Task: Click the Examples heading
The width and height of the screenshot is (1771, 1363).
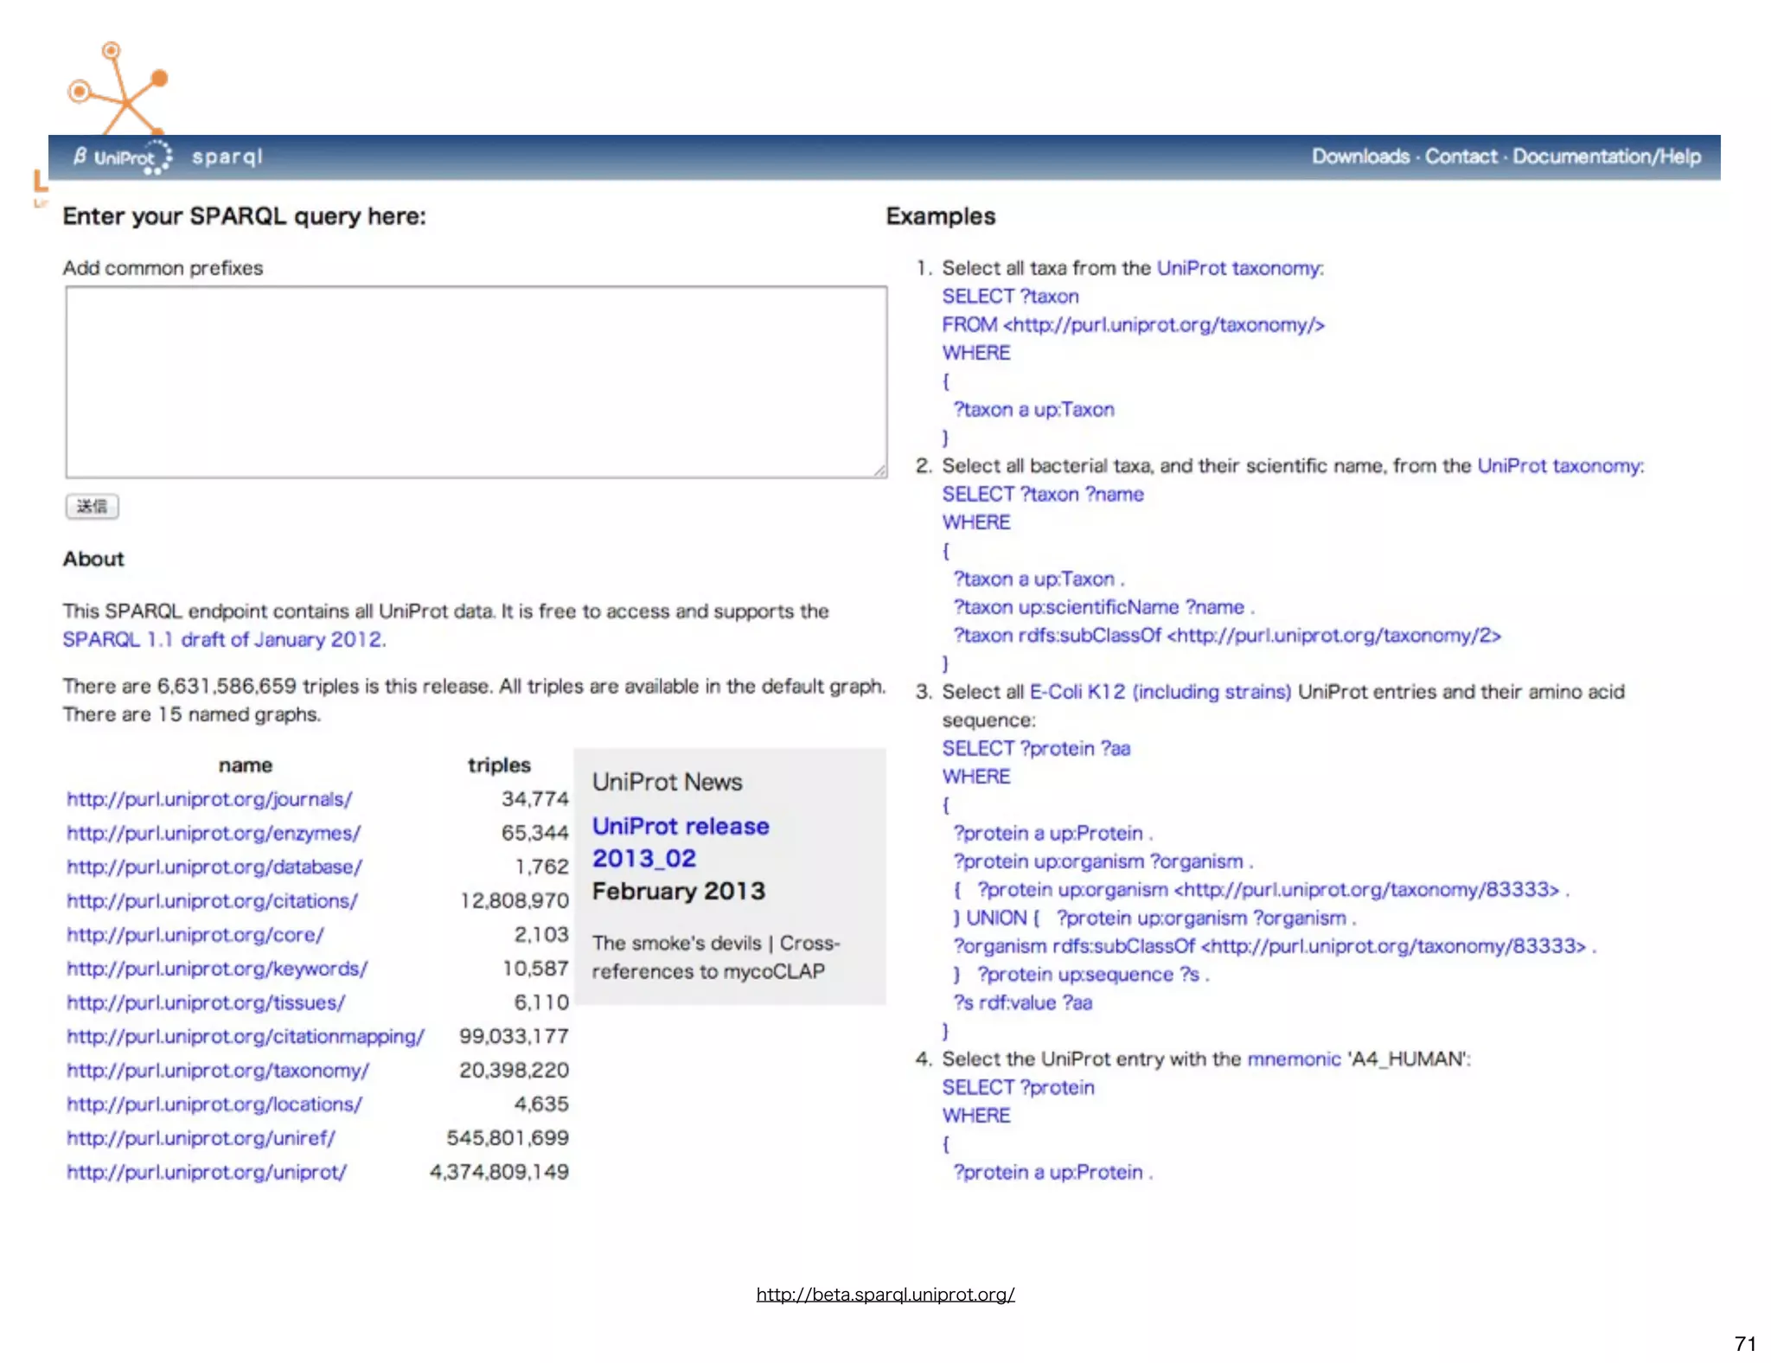Action: (941, 216)
